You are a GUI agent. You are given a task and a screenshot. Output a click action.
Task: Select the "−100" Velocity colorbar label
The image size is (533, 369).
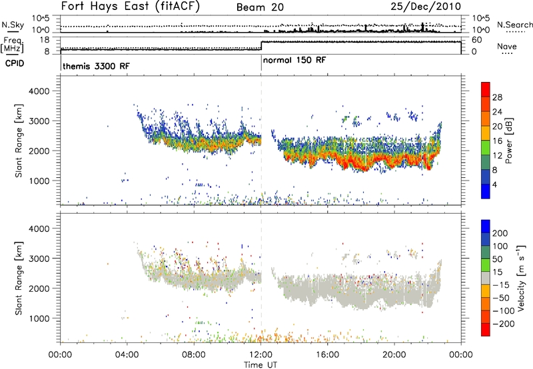pyautogui.click(x=504, y=311)
